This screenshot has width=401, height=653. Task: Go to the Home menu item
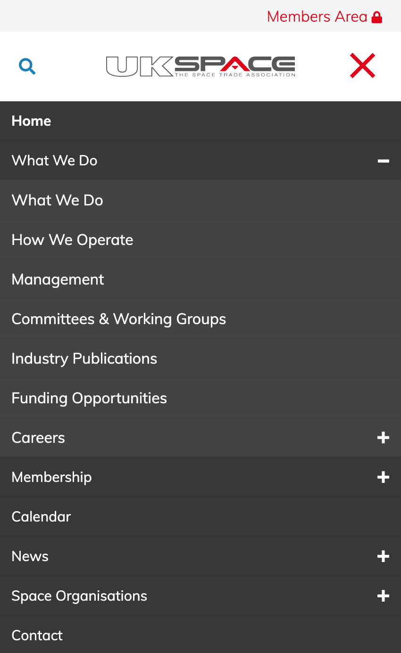[x=32, y=121]
